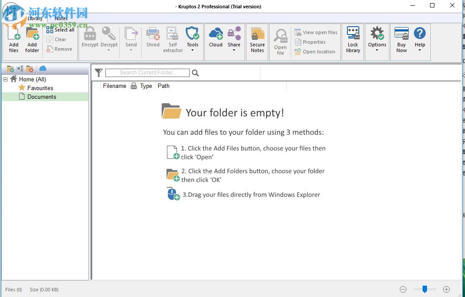Click the Self extractor icon

pyautogui.click(x=173, y=33)
